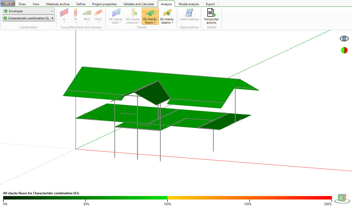Select All checks floors button

point(150,16)
